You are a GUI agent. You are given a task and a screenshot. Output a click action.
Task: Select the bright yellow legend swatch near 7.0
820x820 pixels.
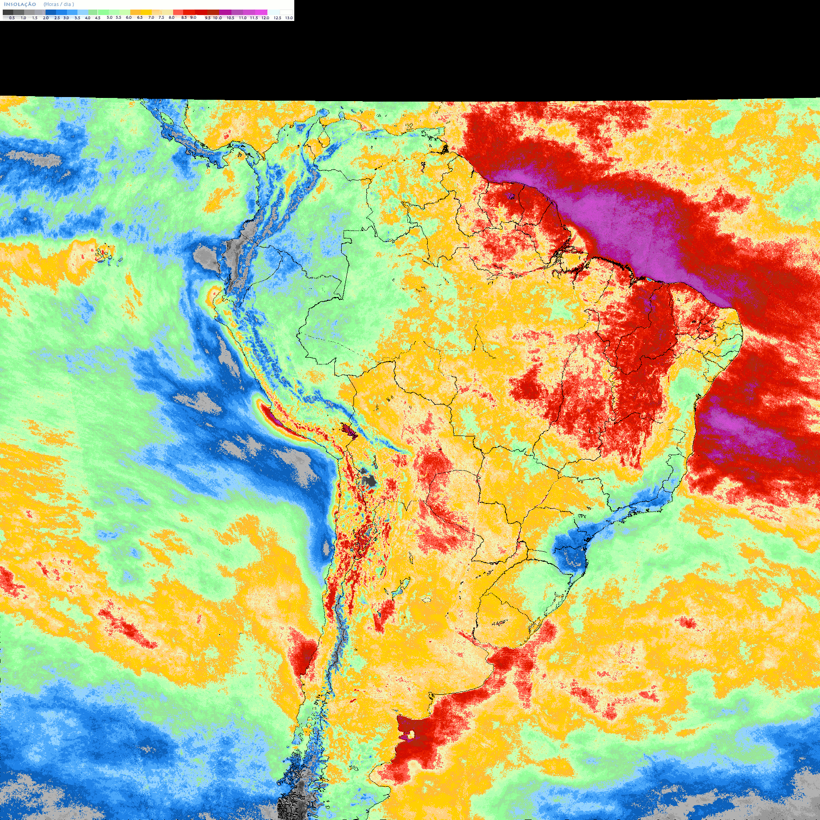[146, 12]
